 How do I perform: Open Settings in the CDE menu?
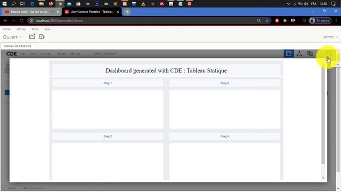pos(75,53)
